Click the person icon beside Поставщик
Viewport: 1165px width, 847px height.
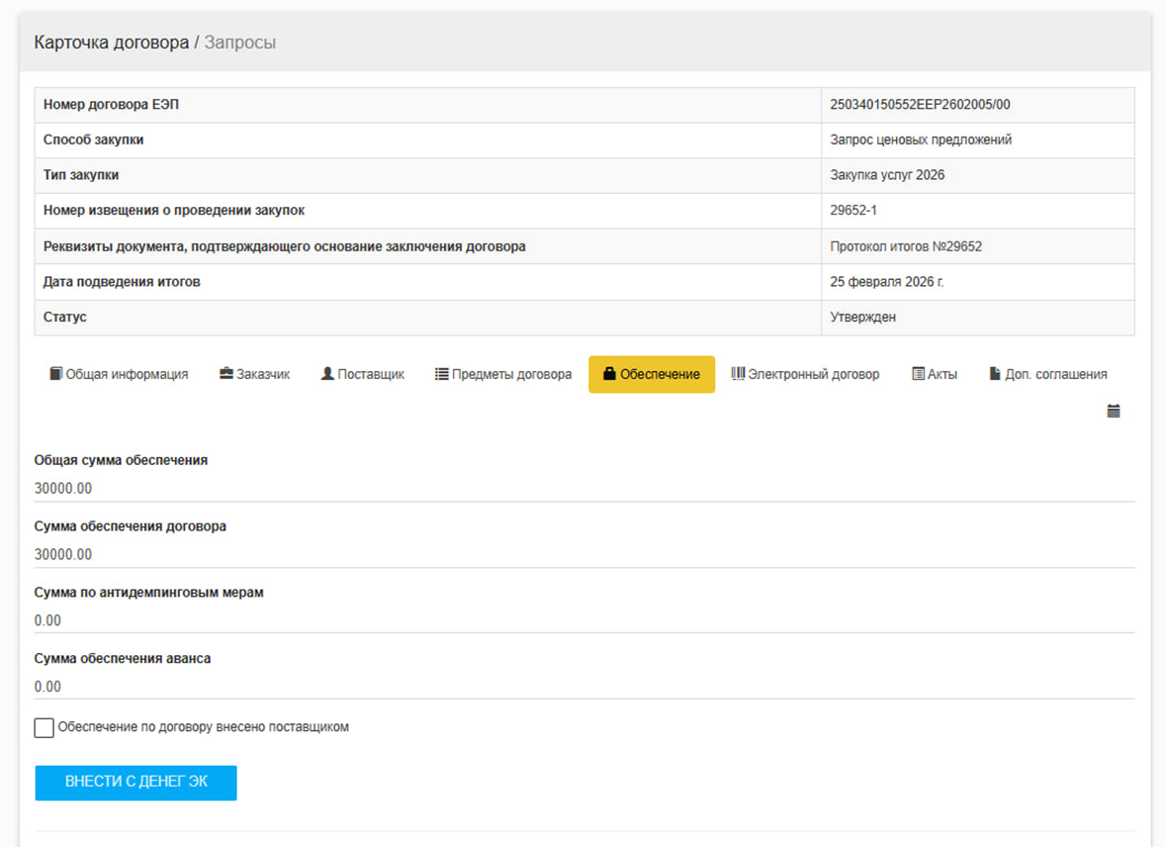[x=327, y=374]
